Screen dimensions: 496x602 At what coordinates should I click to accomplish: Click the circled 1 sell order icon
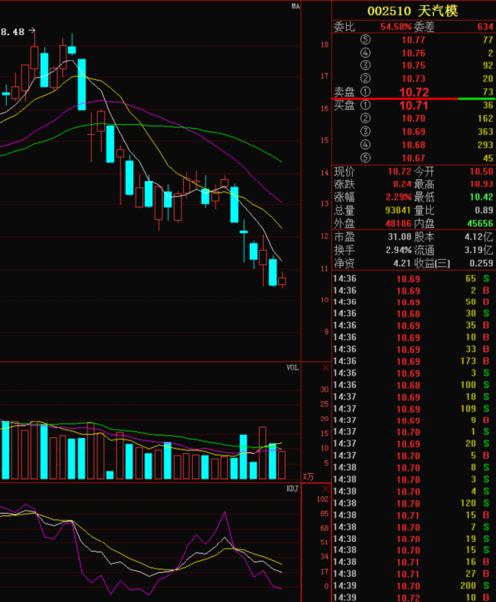[x=365, y=92]
